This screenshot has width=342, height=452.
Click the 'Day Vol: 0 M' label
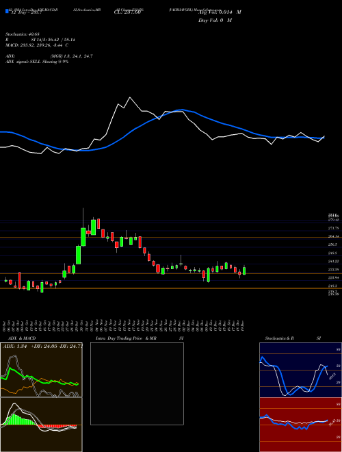(x=215, y=20)
